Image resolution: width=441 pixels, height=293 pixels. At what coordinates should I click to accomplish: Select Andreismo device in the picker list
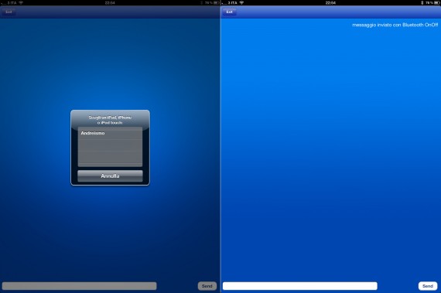[x=110, y=133]
